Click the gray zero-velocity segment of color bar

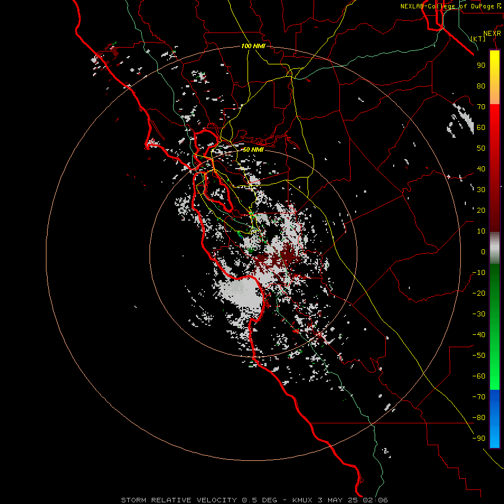(x=494, y=248)
